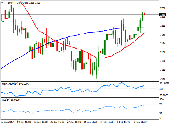Screen dimensions: 169x125
Task: Click the 7111 price axis label
Action: tap(163, 70)
